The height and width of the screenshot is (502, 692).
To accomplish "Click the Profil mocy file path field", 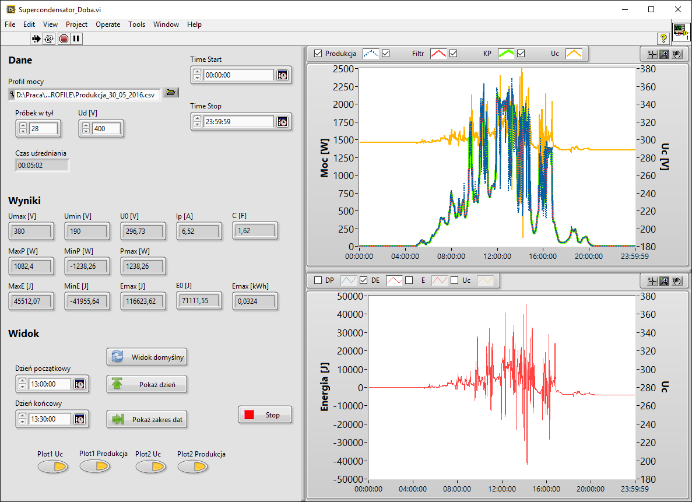I will pos(85,94).
